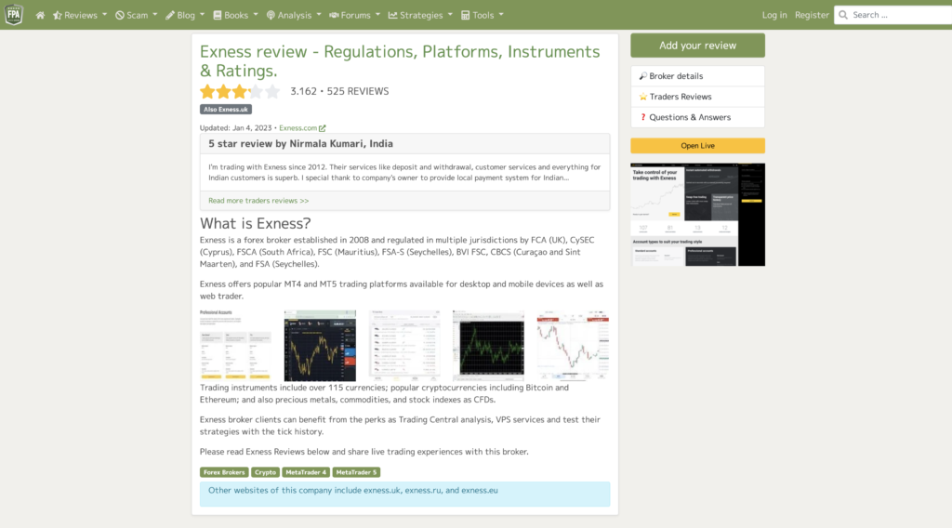
Task: Open the red line chart thumbnail
Action: [x=573, y=345]
